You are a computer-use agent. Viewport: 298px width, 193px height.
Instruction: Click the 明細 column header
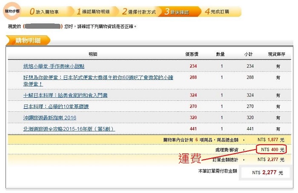point(93,54)
